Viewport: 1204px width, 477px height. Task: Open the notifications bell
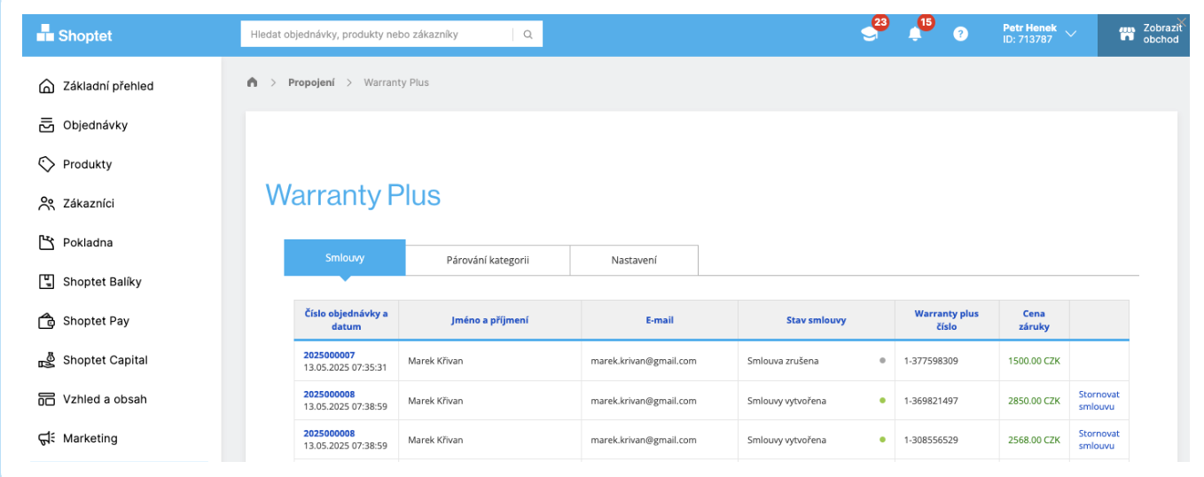pyautogui.click(x=915, y=35)
